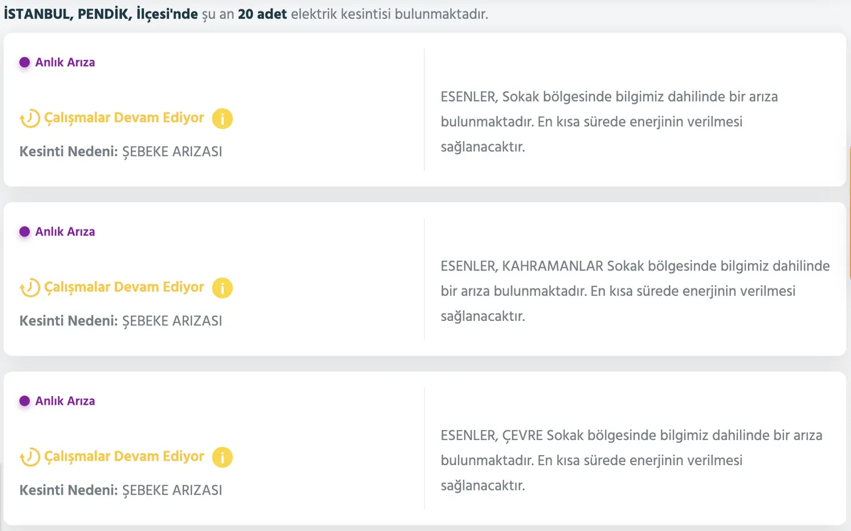Click the KAHRAMANLAR Sokak outage description

pyautogui.click(x=635, y=290)
